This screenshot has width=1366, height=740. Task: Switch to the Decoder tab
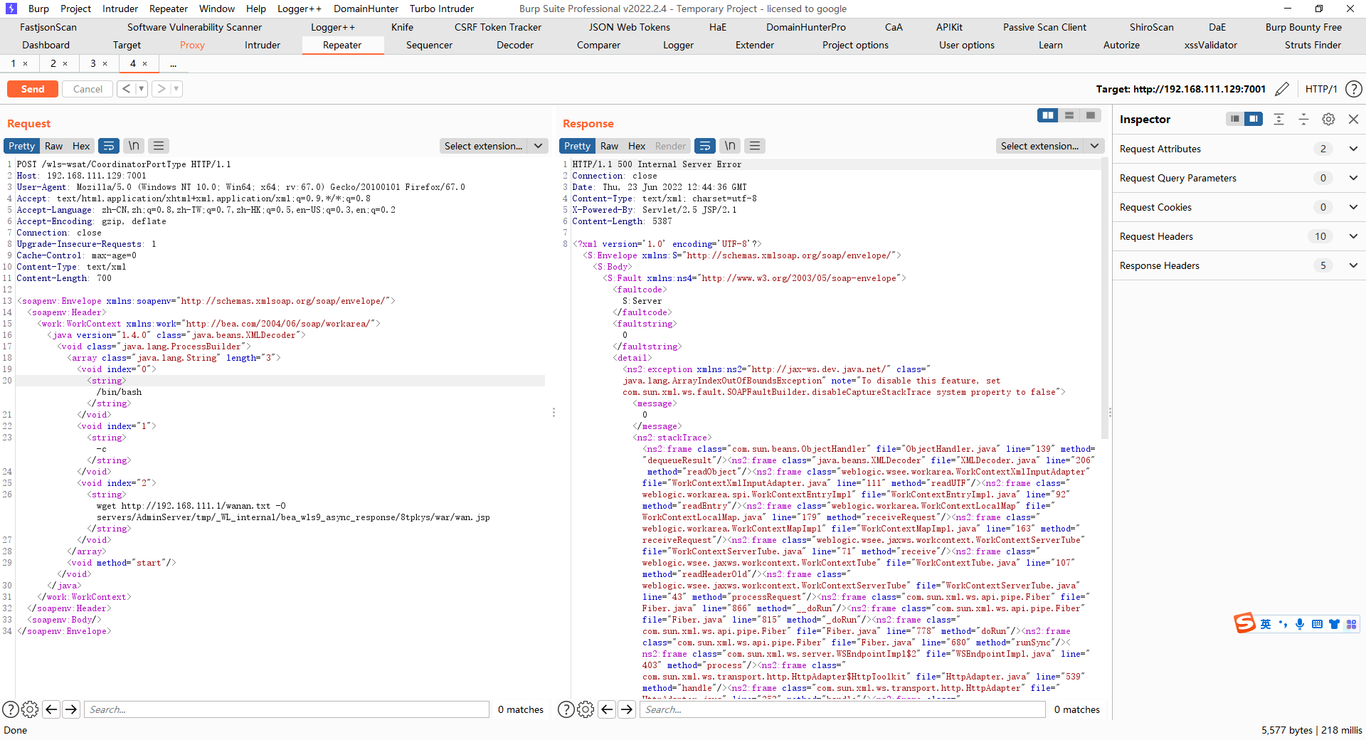[x=515, y=45]
